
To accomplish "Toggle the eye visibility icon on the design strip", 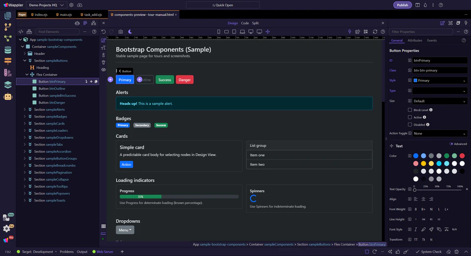I will [x=104, y=70].
